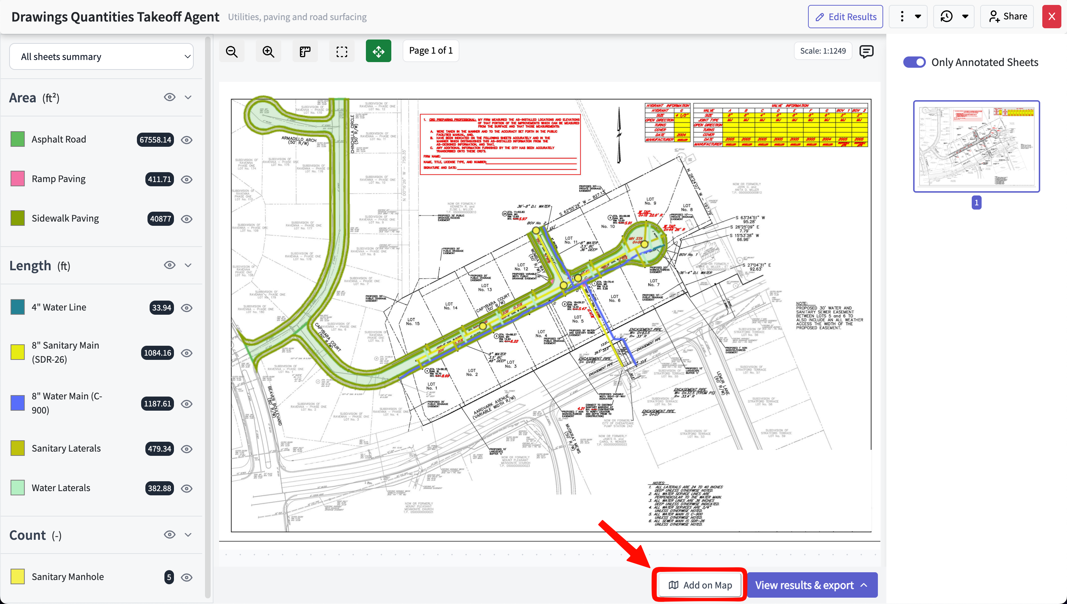Click the 4" Water Line teal swatch
Viewport: 1067px width, 604px height.
coord(17,307)
